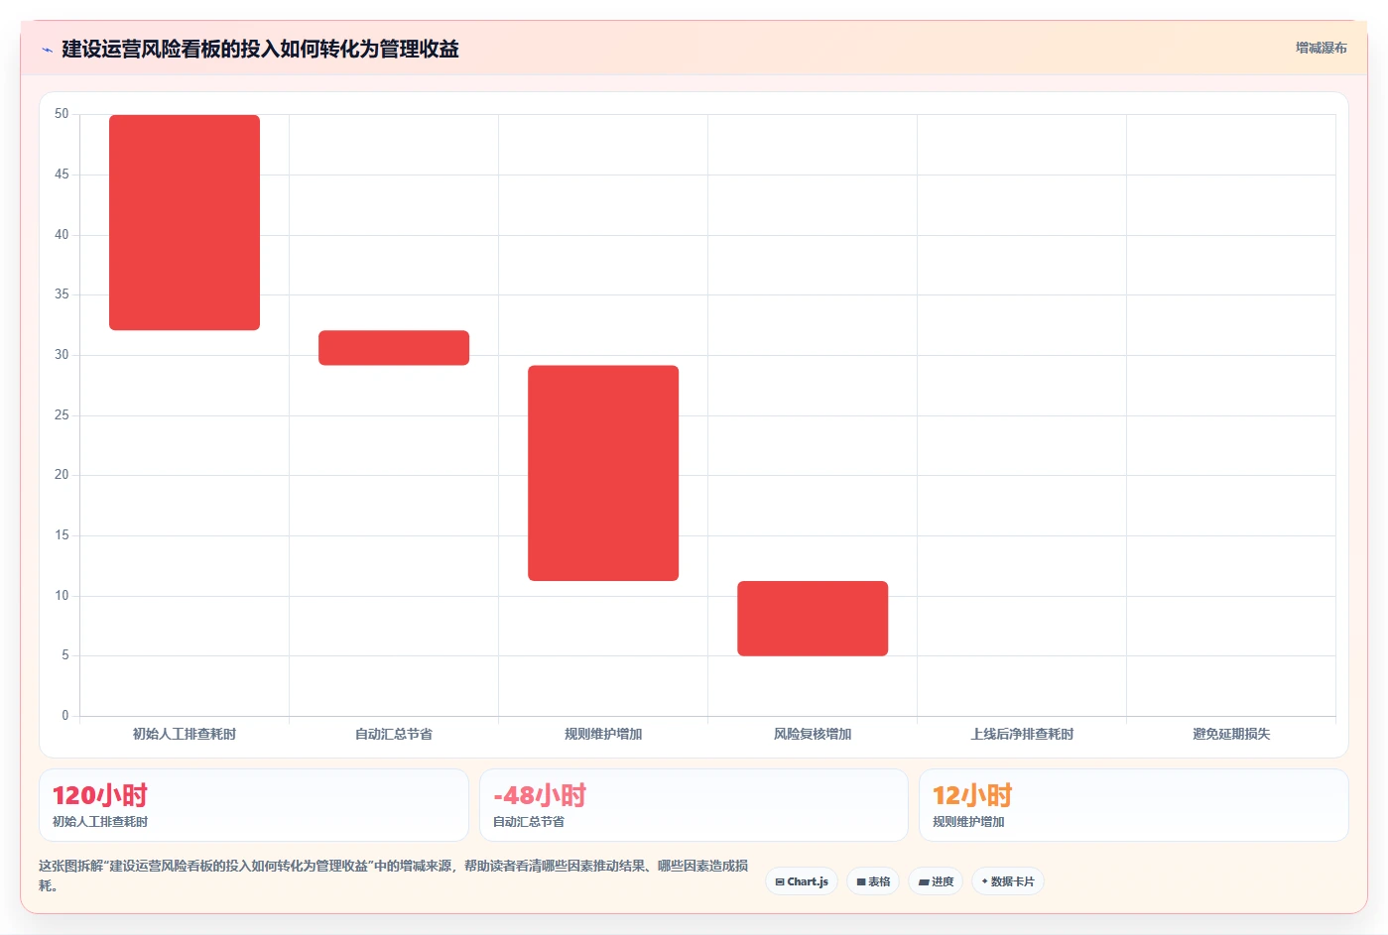Click the 风险复核增加 red bar
The image size is (1388, 935).
click(813, 619)
